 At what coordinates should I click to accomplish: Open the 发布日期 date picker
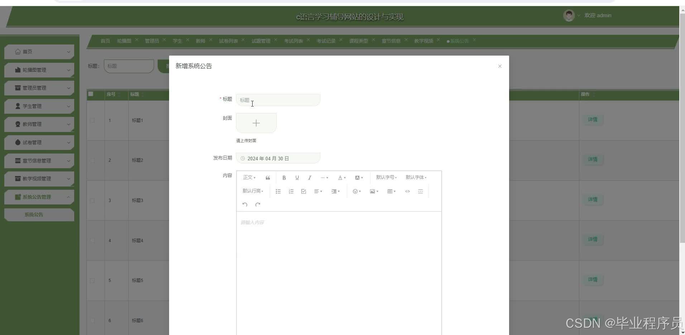(278, 158)
